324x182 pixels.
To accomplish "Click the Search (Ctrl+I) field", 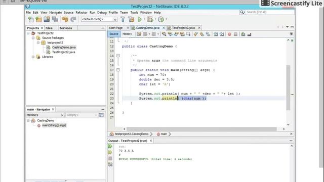I will pos(267,12).
